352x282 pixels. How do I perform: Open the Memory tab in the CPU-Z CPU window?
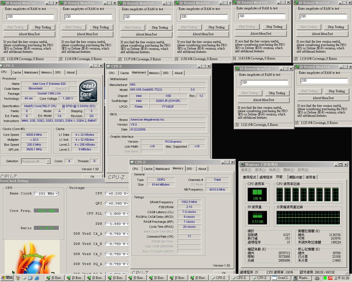pyautogui.click(x=46, y=72)
